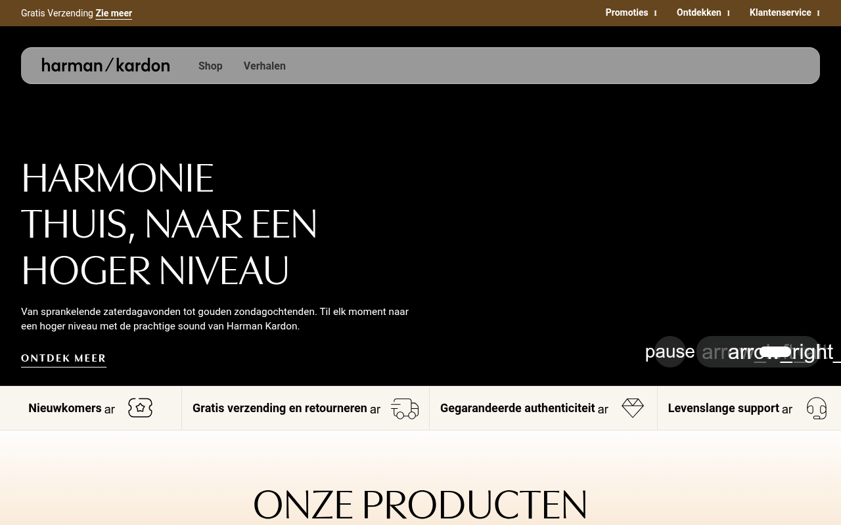Open the Shop menu
Image resolution: width=841 pixels, height=525 pixels.
(210, 66)
